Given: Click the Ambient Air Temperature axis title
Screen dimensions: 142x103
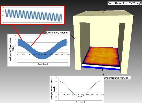Looking at the screenshot, I should point(11,49).
